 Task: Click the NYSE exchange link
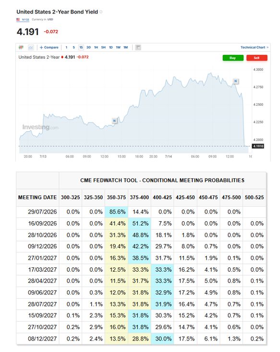pyautogui.click(x=25, y=20)
